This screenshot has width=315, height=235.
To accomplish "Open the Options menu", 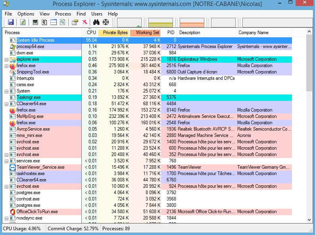I will tap(26, 14).
